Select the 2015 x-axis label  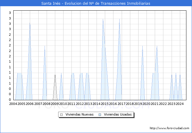coord(105,104)
